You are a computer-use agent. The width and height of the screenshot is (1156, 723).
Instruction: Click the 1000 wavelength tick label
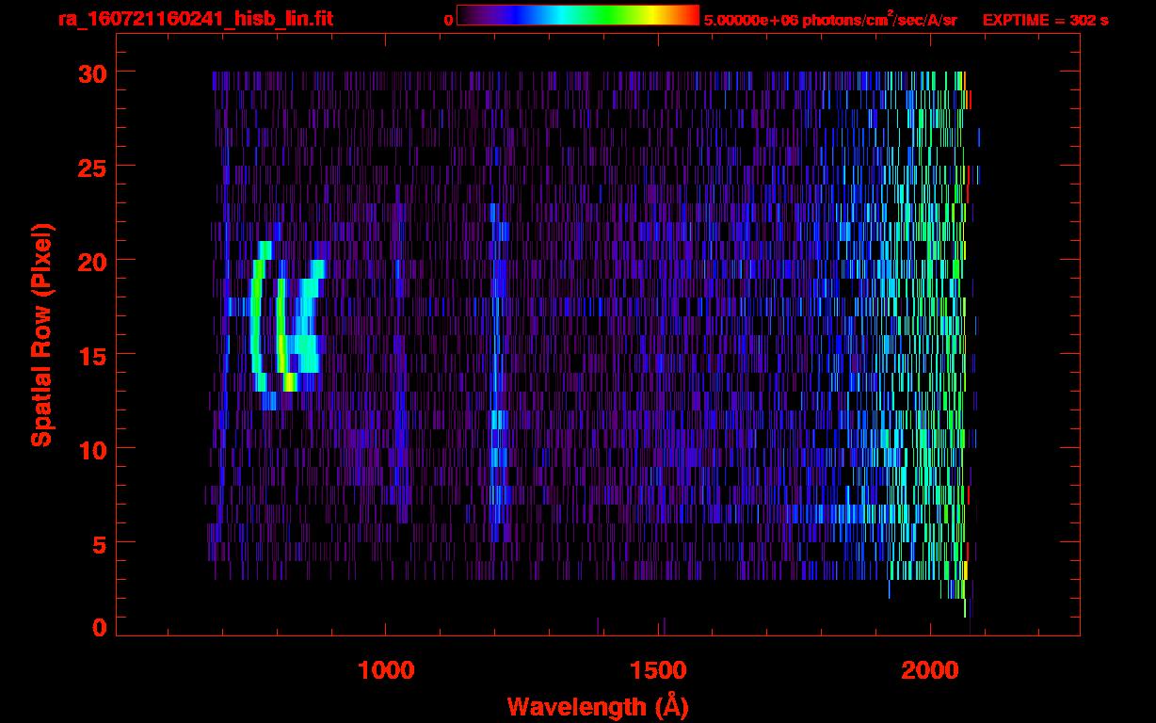pyautogui.click(x=386, y=669)
